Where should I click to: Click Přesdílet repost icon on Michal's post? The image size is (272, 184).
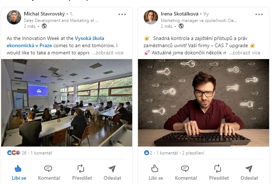point(81,169)
